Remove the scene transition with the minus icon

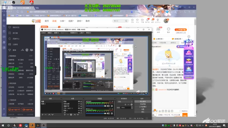coord(129,104)
